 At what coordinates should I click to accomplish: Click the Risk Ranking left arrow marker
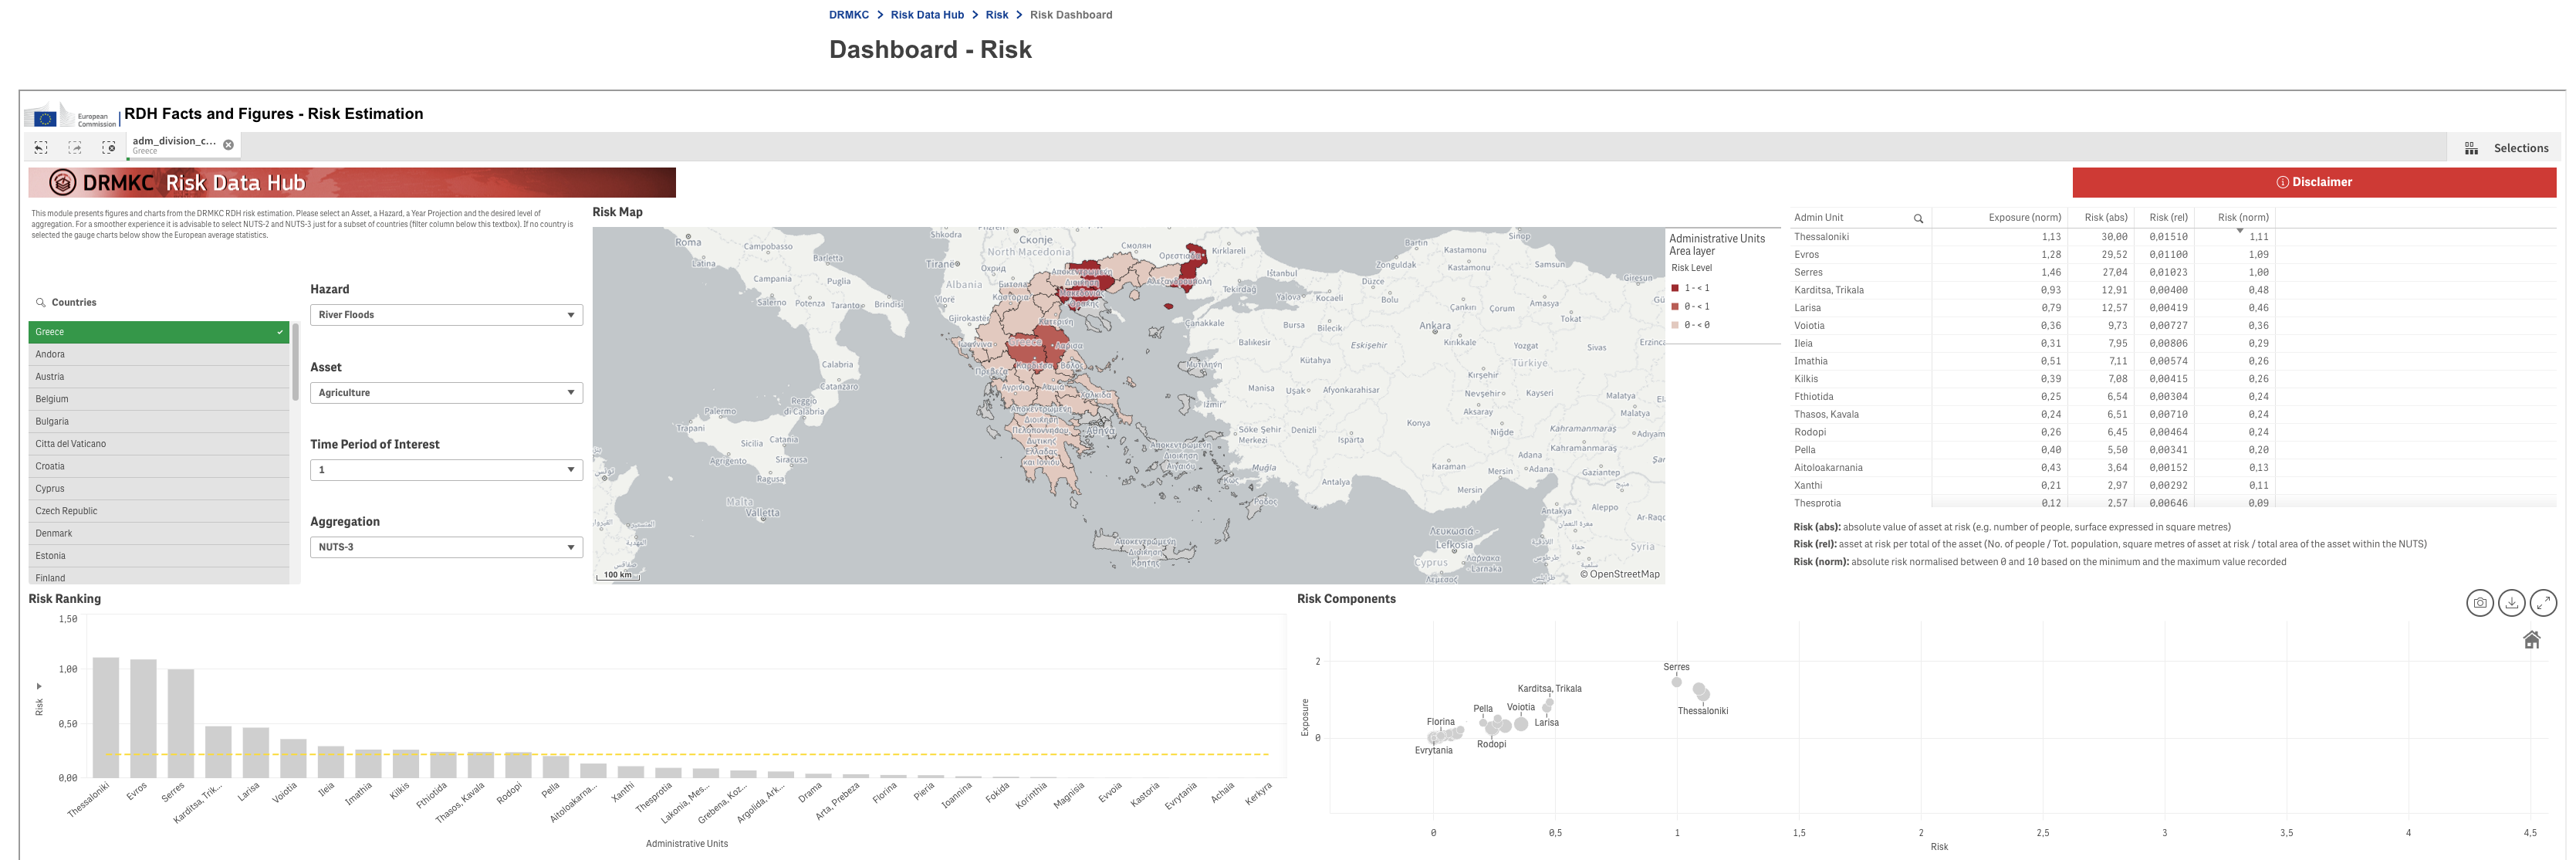click(x=39, y=686)
